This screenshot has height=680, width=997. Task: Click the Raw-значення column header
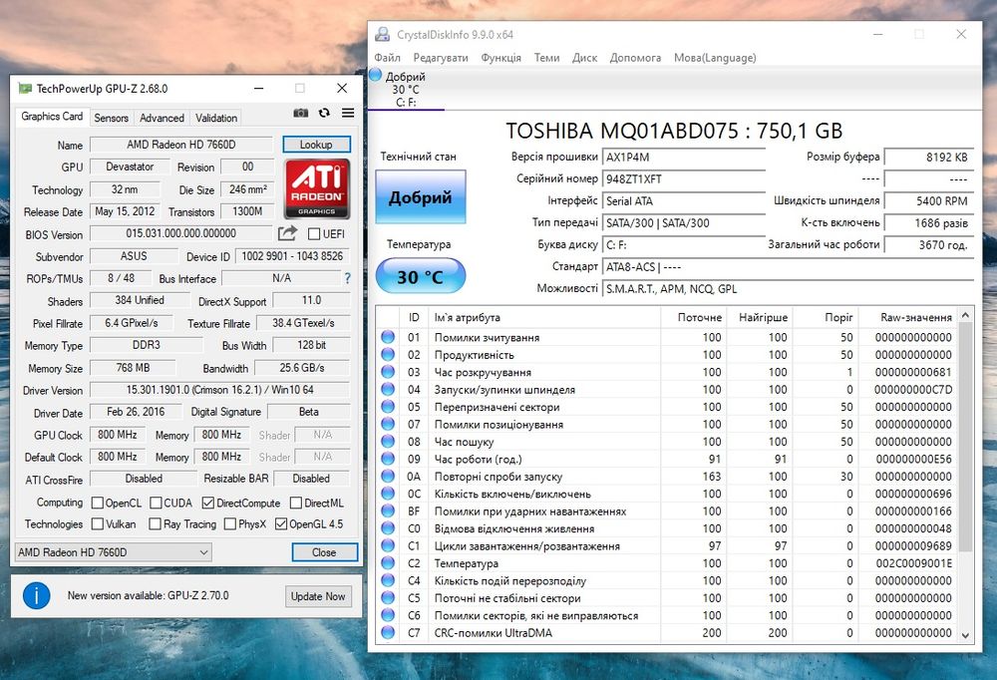[x=908, y=317]
